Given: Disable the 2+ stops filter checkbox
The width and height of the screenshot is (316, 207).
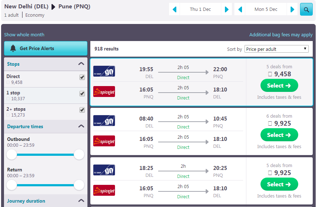Looking at the screenshot, I should [x=82, y=110].
